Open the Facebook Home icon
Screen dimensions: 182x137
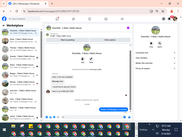pos(57,19)
